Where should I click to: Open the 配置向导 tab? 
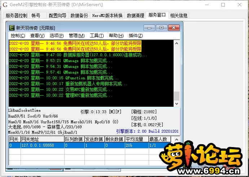(57, 16)
